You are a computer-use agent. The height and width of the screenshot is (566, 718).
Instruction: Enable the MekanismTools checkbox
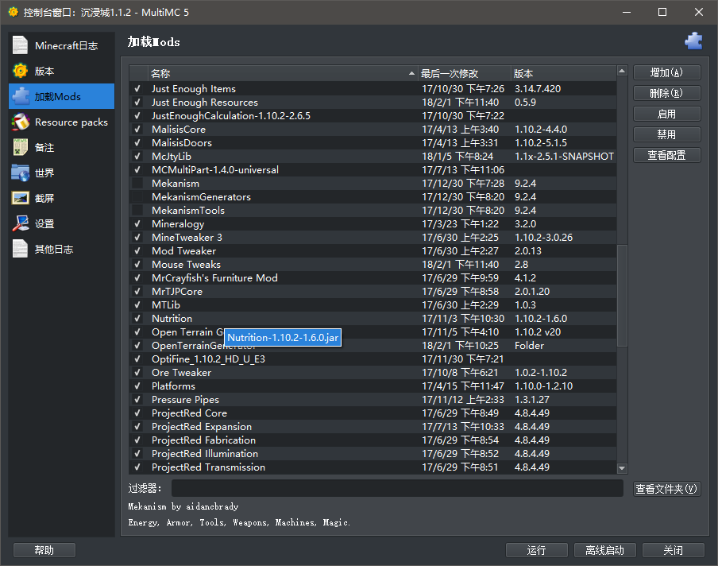pos(137,211)
